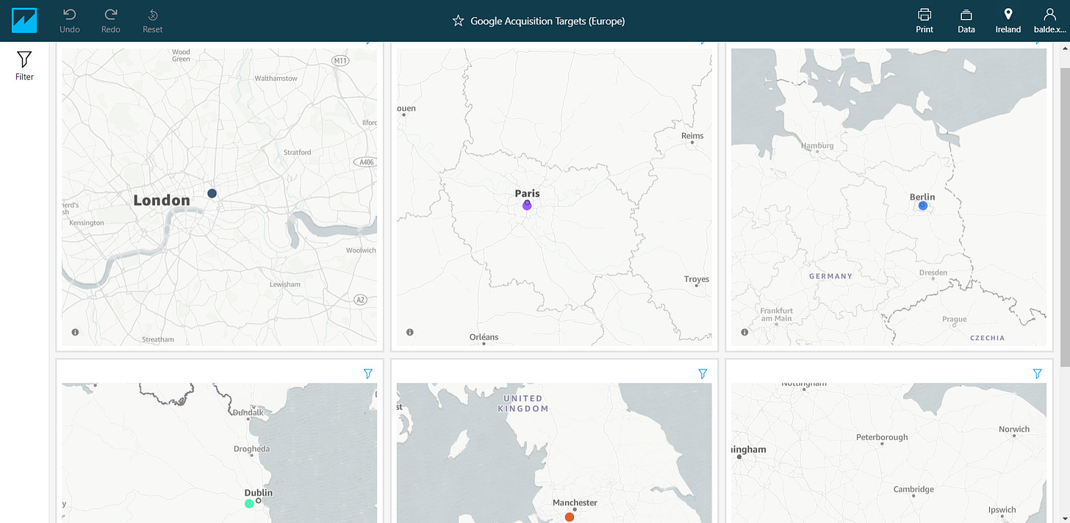Click the 'Prague' label on the Berlin map

tap(955, 320)
